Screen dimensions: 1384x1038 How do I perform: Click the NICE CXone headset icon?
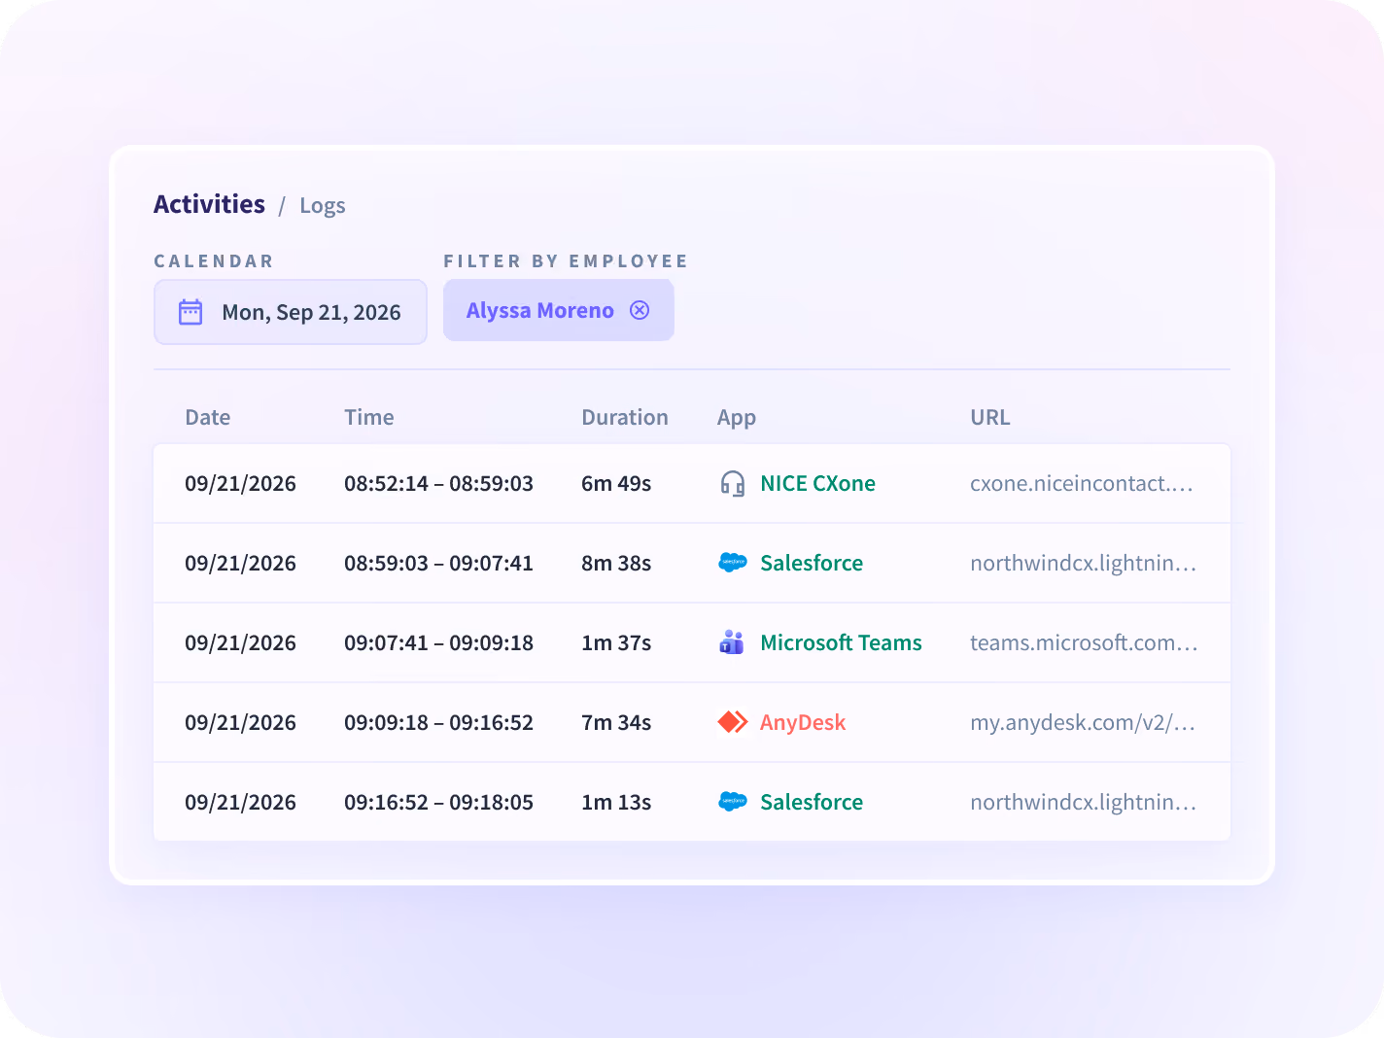click(x=733, y=483)
